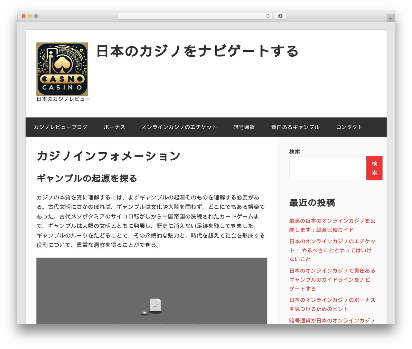The height and width of the screenshot is (349, 412).
Task: Open コンタクト menu item
Action: tap(349, 127)
